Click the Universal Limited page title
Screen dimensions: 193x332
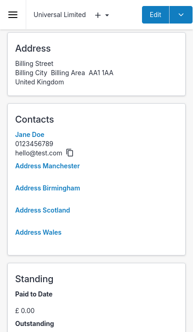[60, 15]
